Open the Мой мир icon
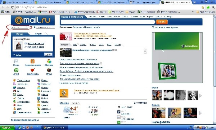This screenshot has width=216, height=130. (49, 61)
